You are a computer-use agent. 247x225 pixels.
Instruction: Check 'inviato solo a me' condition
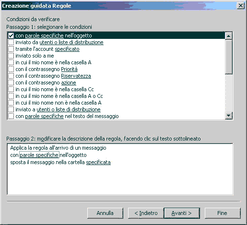click(x=11, y=56)
